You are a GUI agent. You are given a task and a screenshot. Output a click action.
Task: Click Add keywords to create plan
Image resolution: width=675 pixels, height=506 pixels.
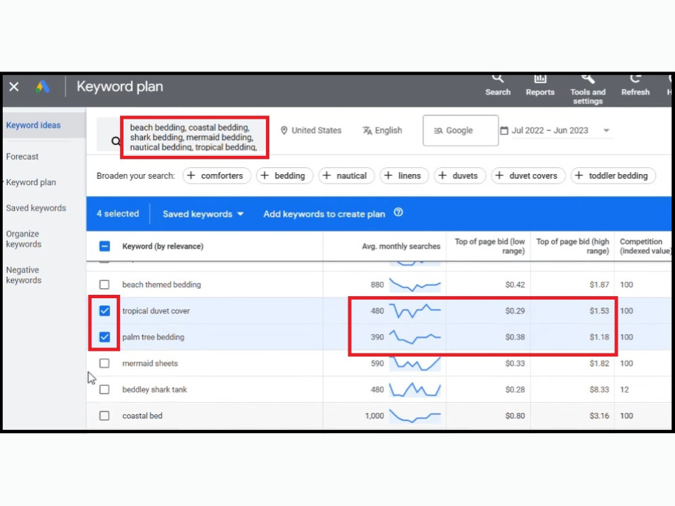324,214
